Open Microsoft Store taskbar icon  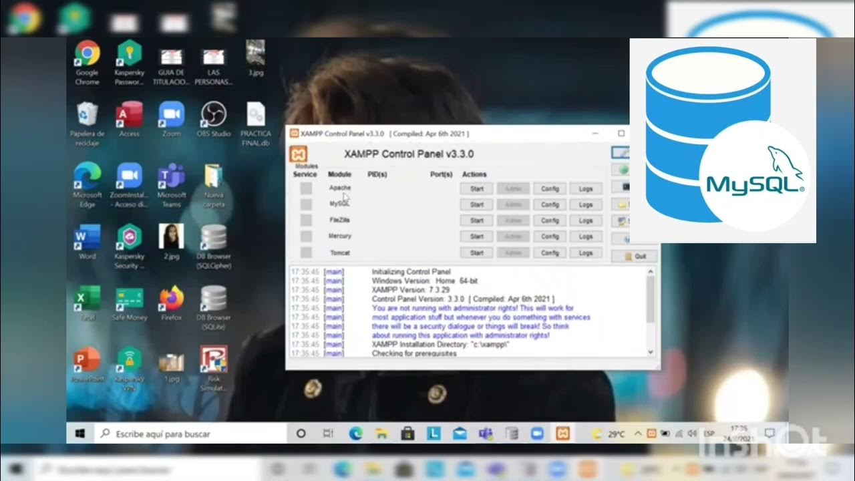click(x=407, y=434)
